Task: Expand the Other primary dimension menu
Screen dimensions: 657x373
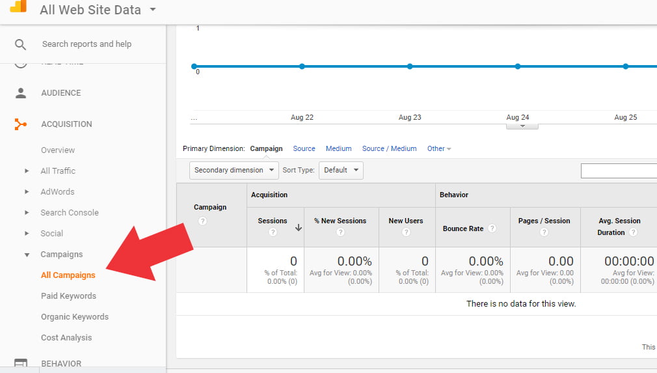Action: 439,149
